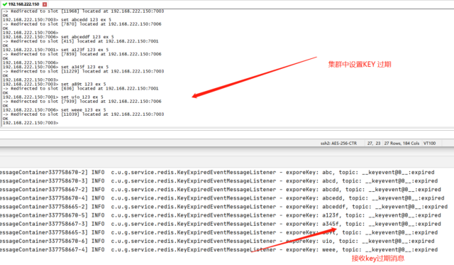This screenshot has width=454, height=265.
Task: Click 'Redirected to slot [11039]' line
Action: tap(84, 114)
